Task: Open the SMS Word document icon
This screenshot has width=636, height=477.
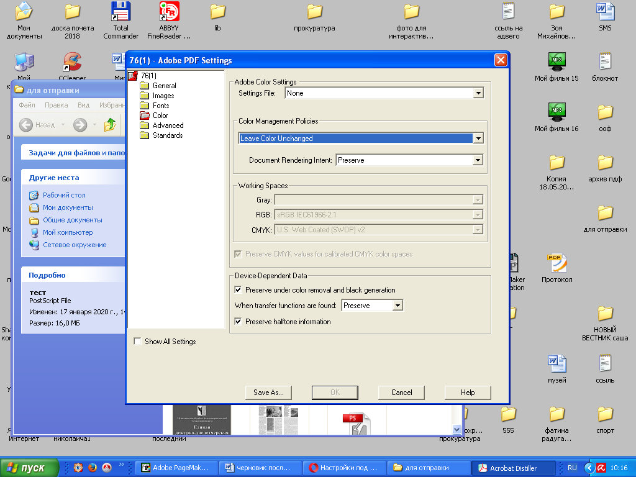Action: click(x=605, y=17)
